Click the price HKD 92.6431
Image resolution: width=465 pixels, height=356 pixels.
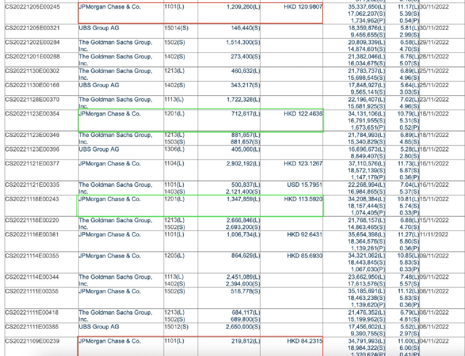pyautogui.click(x=304, y=234)
